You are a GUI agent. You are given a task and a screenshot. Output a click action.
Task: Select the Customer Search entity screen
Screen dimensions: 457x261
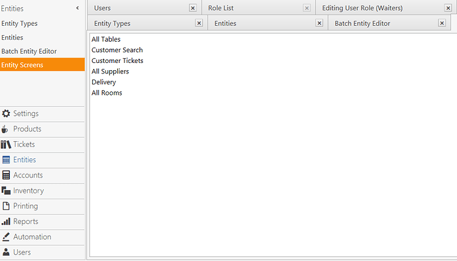tap(117, 50)
